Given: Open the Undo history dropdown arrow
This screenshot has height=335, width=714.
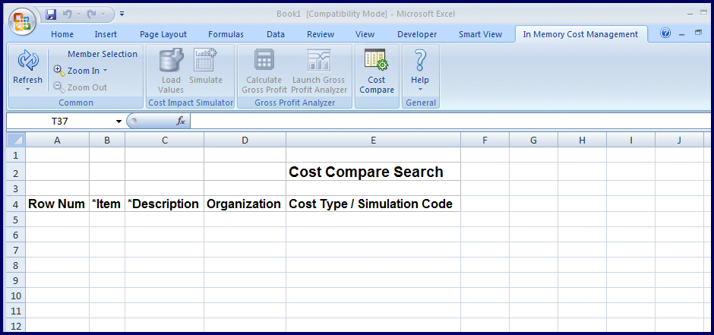Looking at the screenshot, I should pyautogui.click(x=77, y=14).
